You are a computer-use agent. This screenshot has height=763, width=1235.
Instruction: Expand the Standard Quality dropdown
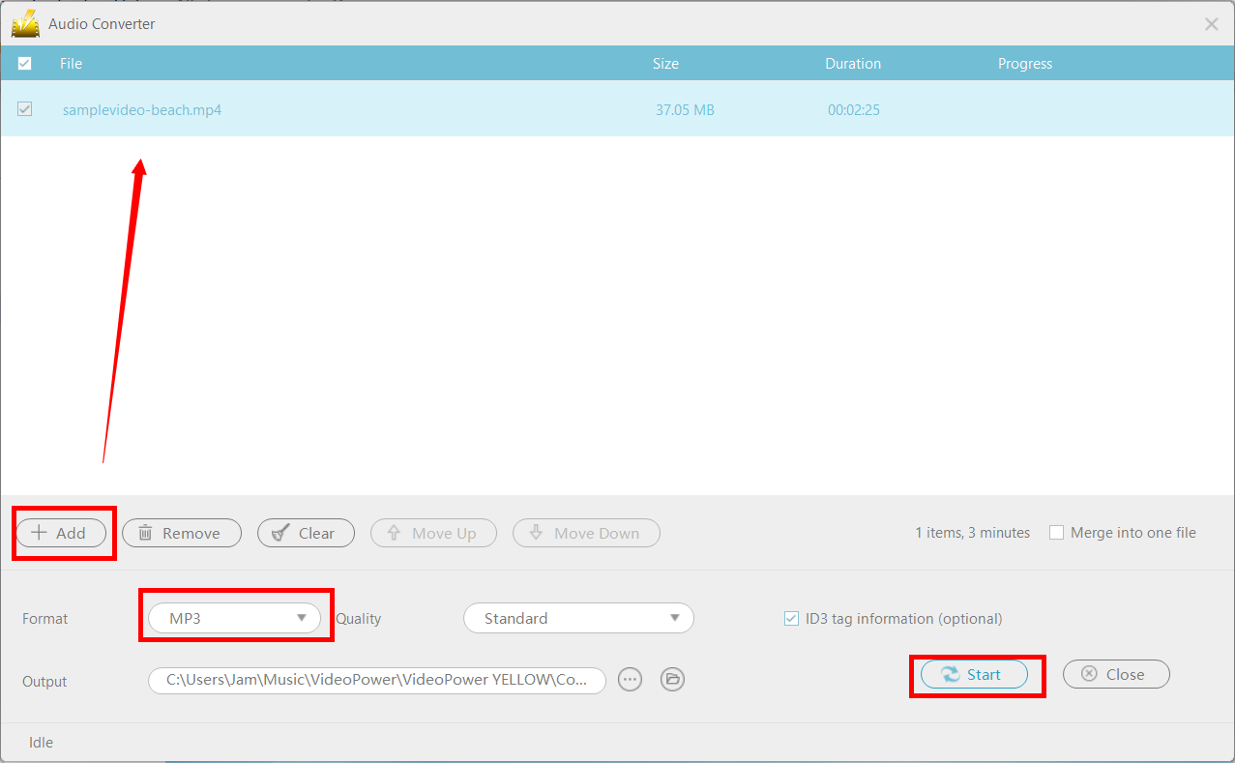pos(578,618)
